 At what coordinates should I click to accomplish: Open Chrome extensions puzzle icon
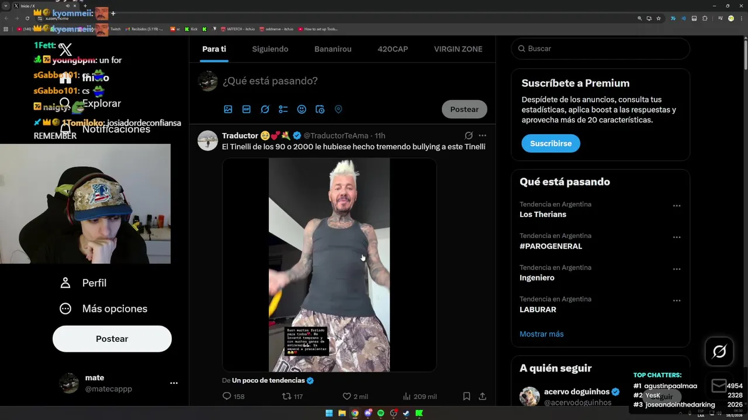click(x=705, y=18)
